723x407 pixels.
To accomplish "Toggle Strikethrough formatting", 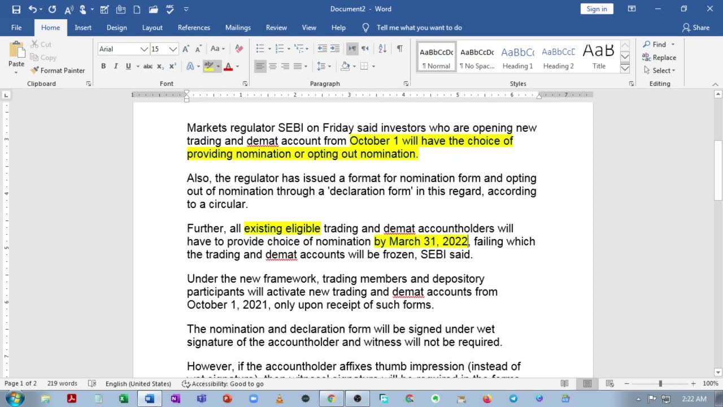I will click(x=148, y=66).
